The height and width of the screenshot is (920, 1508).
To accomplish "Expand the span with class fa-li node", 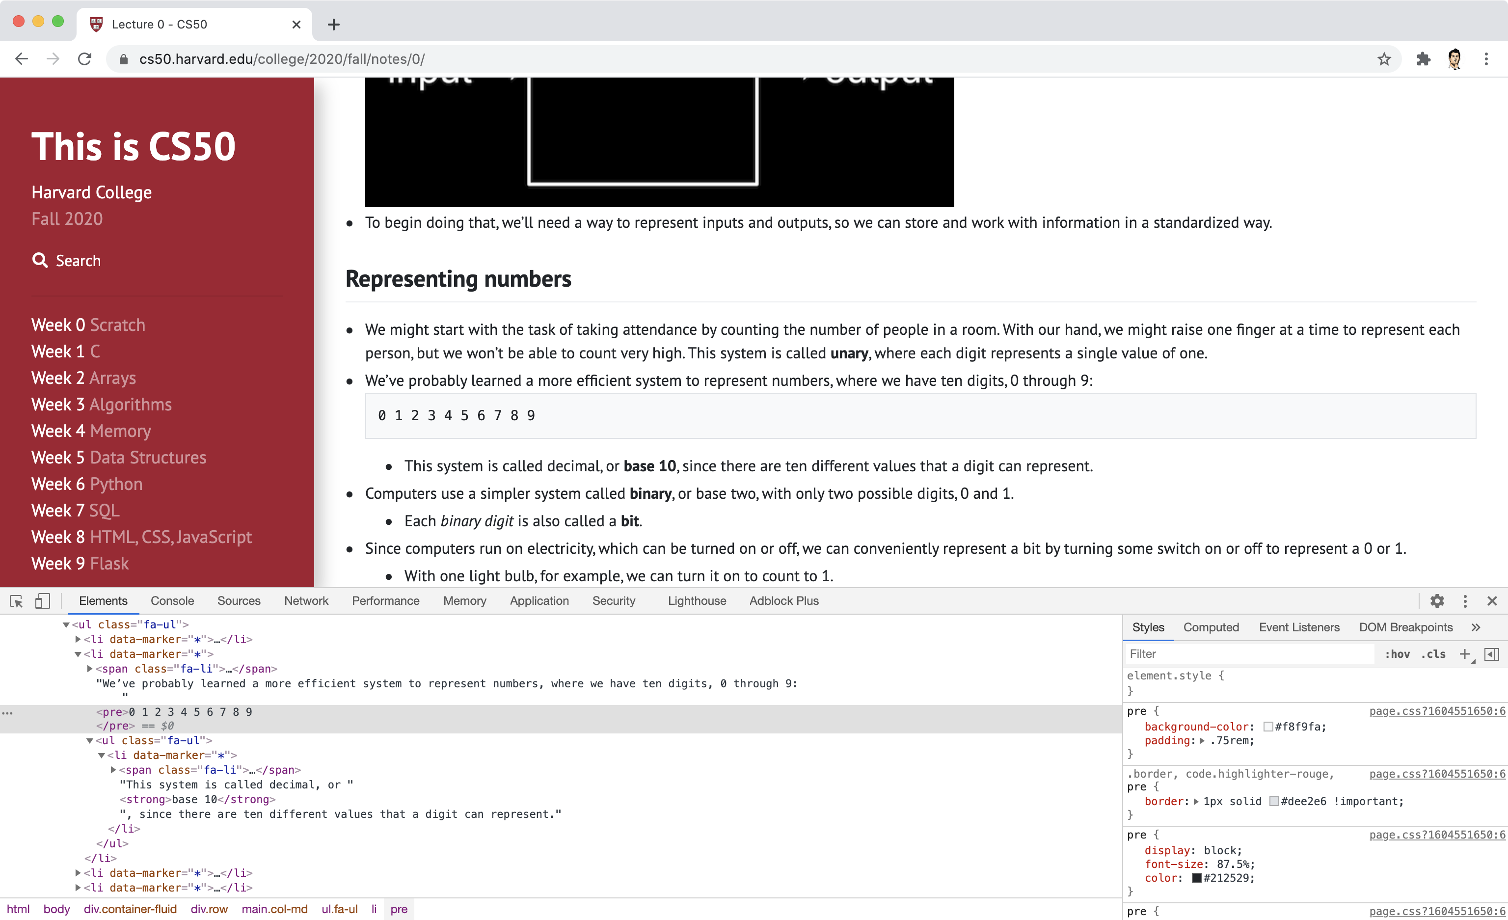I will [89, 669].
